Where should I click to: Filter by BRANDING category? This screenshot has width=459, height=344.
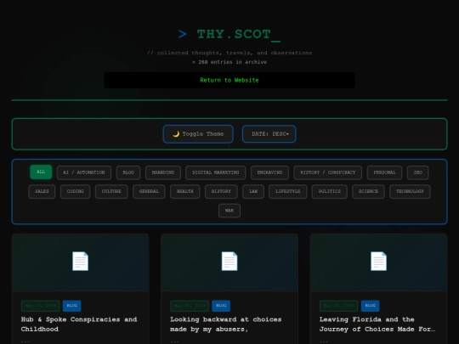[x=163, y=172]
